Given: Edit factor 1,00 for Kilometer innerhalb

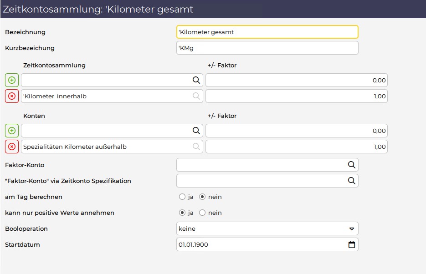Looking at the screenshot, I should pyautogui.click(x=297, y=96).
